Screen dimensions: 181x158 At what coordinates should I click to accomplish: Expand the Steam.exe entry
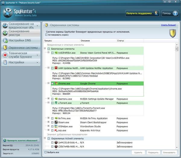49,122
